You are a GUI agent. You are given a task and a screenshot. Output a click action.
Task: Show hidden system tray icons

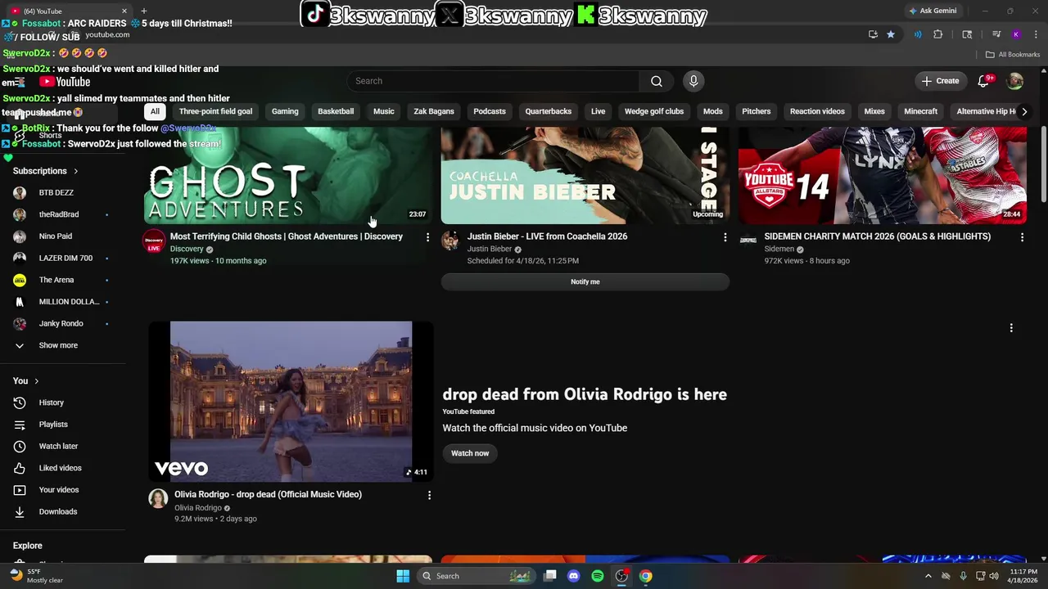pyautogui.click(x=928, y=576)
